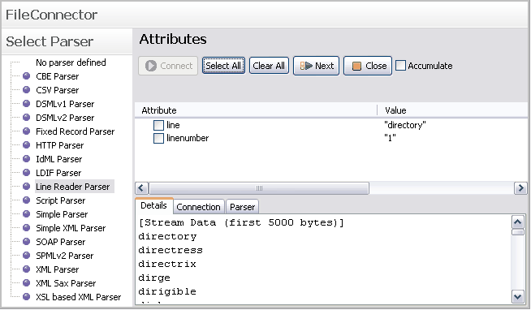
Task: Tick the linenumber attribute checkbox
Action: pyautogui.click(x=158, y=139)
